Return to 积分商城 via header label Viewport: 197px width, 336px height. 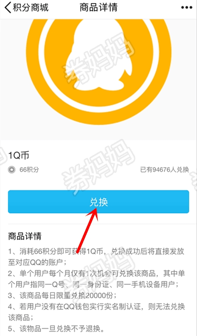point(30,7)
